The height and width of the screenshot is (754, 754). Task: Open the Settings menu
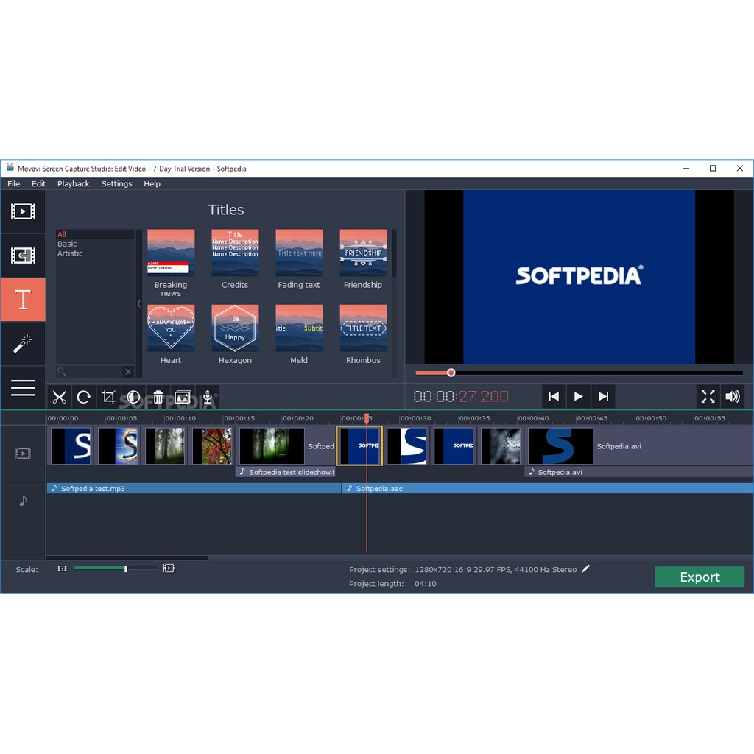(x=117, y=183)
